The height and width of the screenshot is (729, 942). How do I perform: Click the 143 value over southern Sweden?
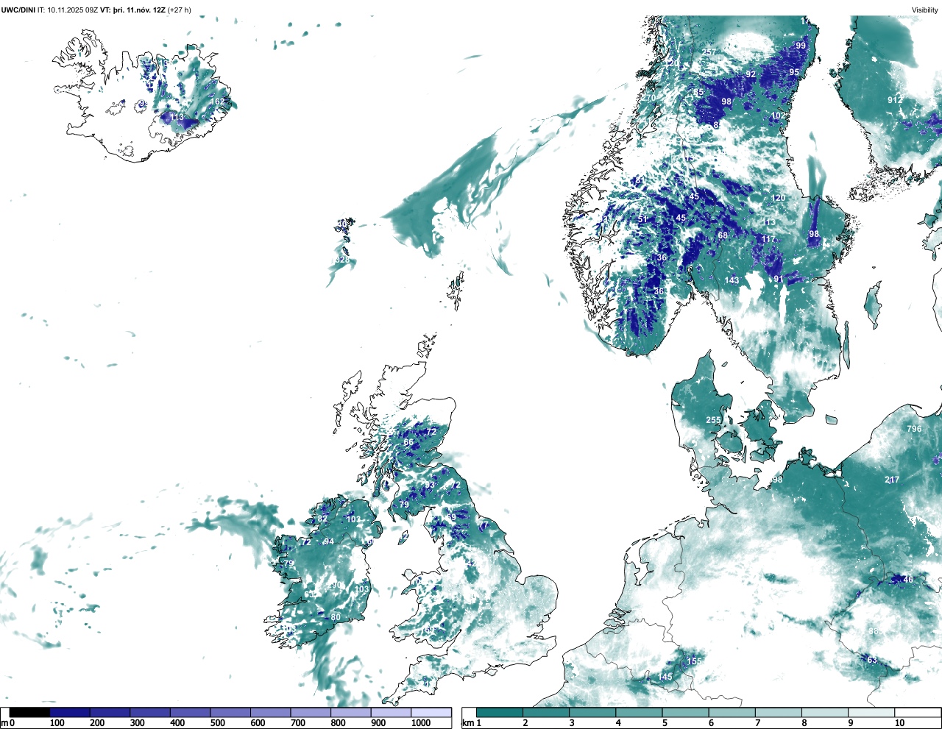pos(732,280)
